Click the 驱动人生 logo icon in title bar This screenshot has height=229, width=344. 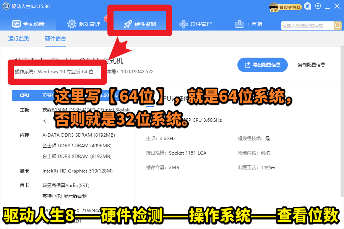coord(6,6)
